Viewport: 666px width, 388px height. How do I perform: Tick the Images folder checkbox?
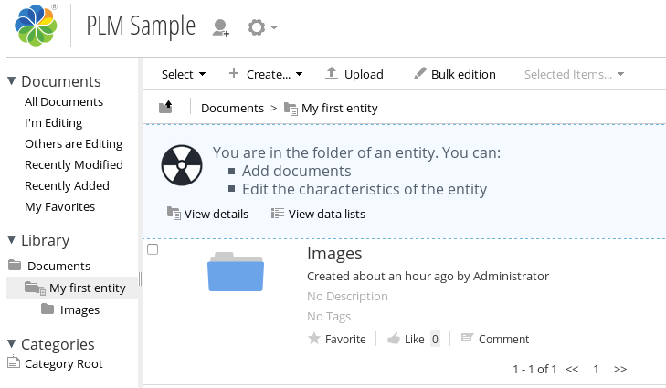(153, 249)
